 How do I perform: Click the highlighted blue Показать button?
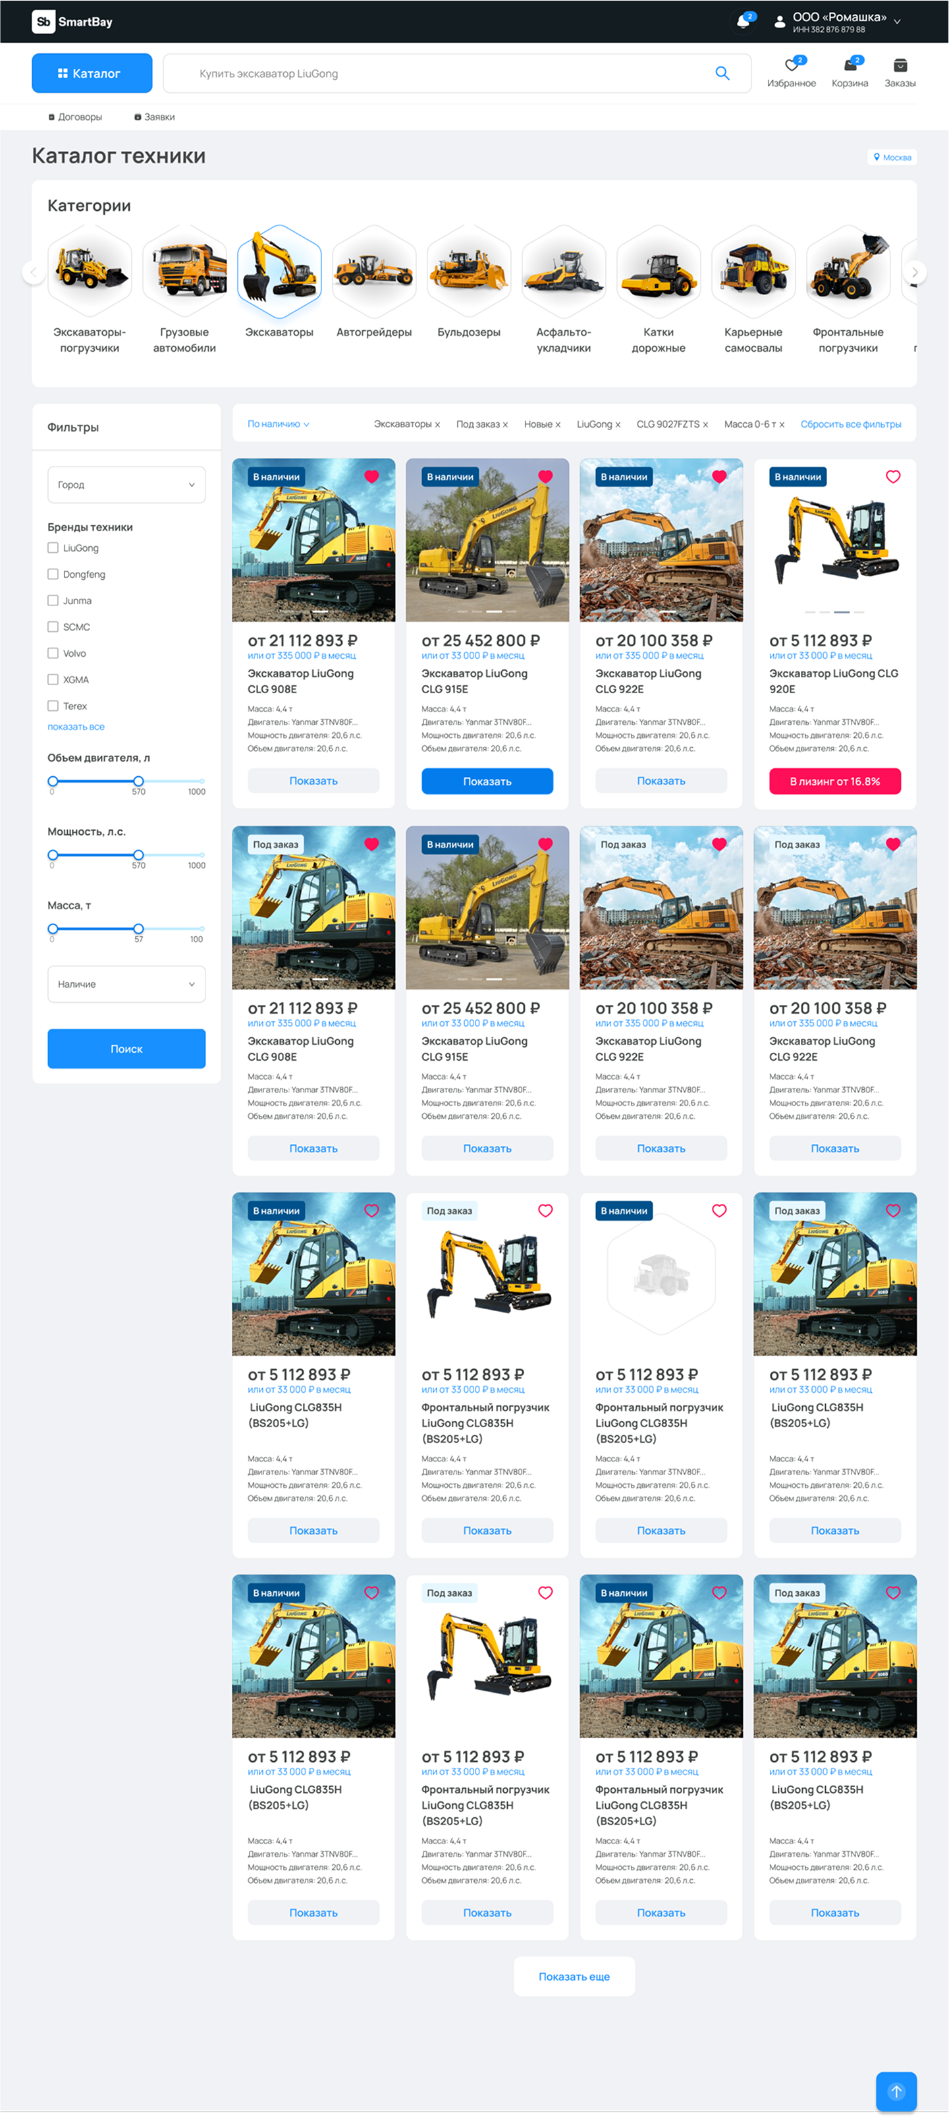487,781
